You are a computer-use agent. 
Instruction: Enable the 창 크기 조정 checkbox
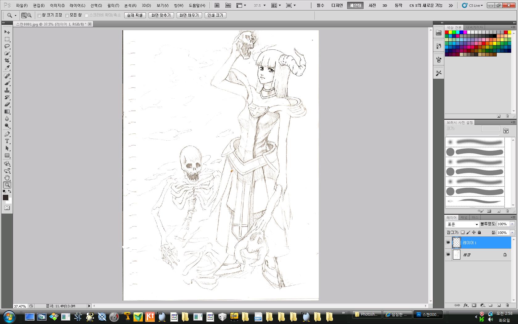click(39, 15)
